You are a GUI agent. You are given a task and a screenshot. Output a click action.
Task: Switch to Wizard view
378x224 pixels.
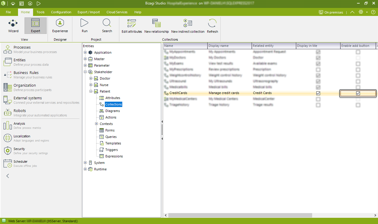point(13,26)
